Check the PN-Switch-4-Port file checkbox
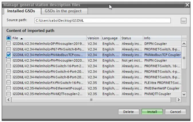This screenshot has width=193, height=122. (9, 72)
